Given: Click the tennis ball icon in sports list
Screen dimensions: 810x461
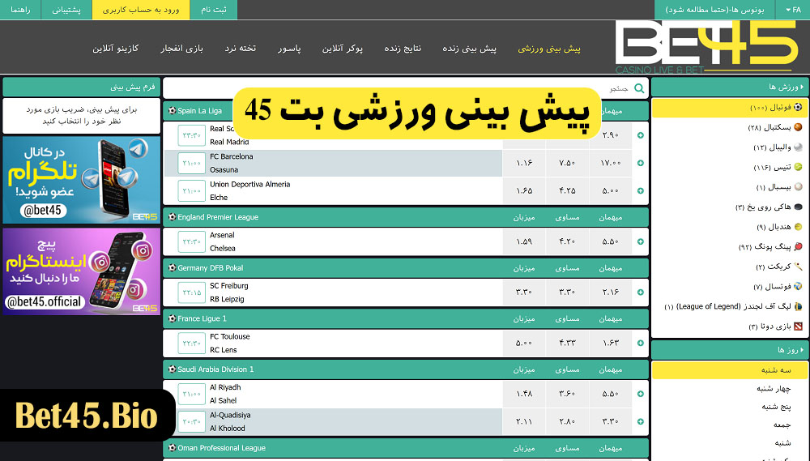Looking at the screenshot, I should pos(798,167).
